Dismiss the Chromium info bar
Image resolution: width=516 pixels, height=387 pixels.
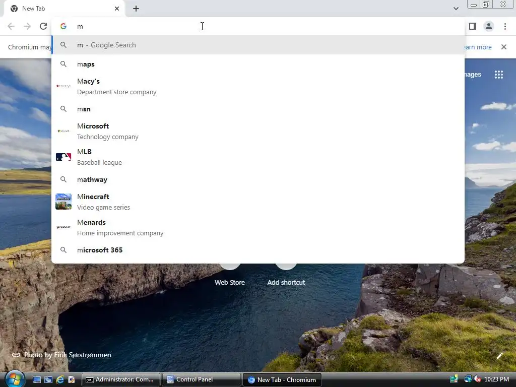pos(503,47)
